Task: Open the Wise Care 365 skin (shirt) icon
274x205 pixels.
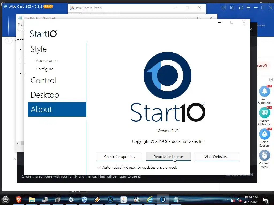Action: tap(241, 7)
